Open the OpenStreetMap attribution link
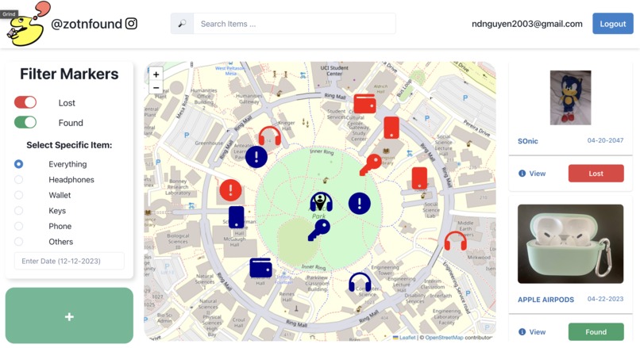Viewport: 640px width, 348px height. coord(444,338)
